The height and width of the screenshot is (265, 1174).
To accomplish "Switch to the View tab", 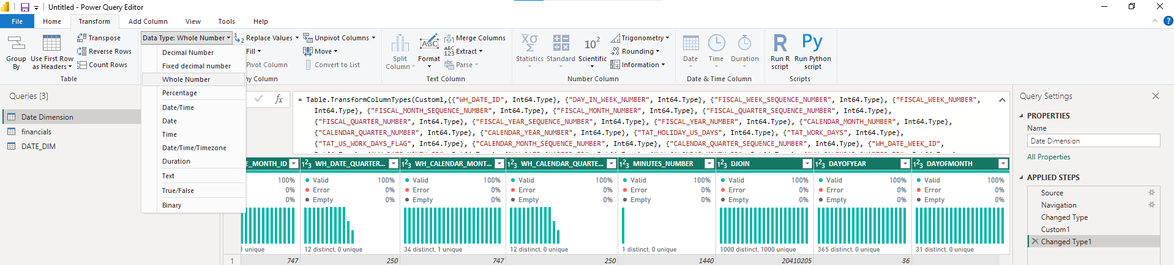I will (193, 21).
